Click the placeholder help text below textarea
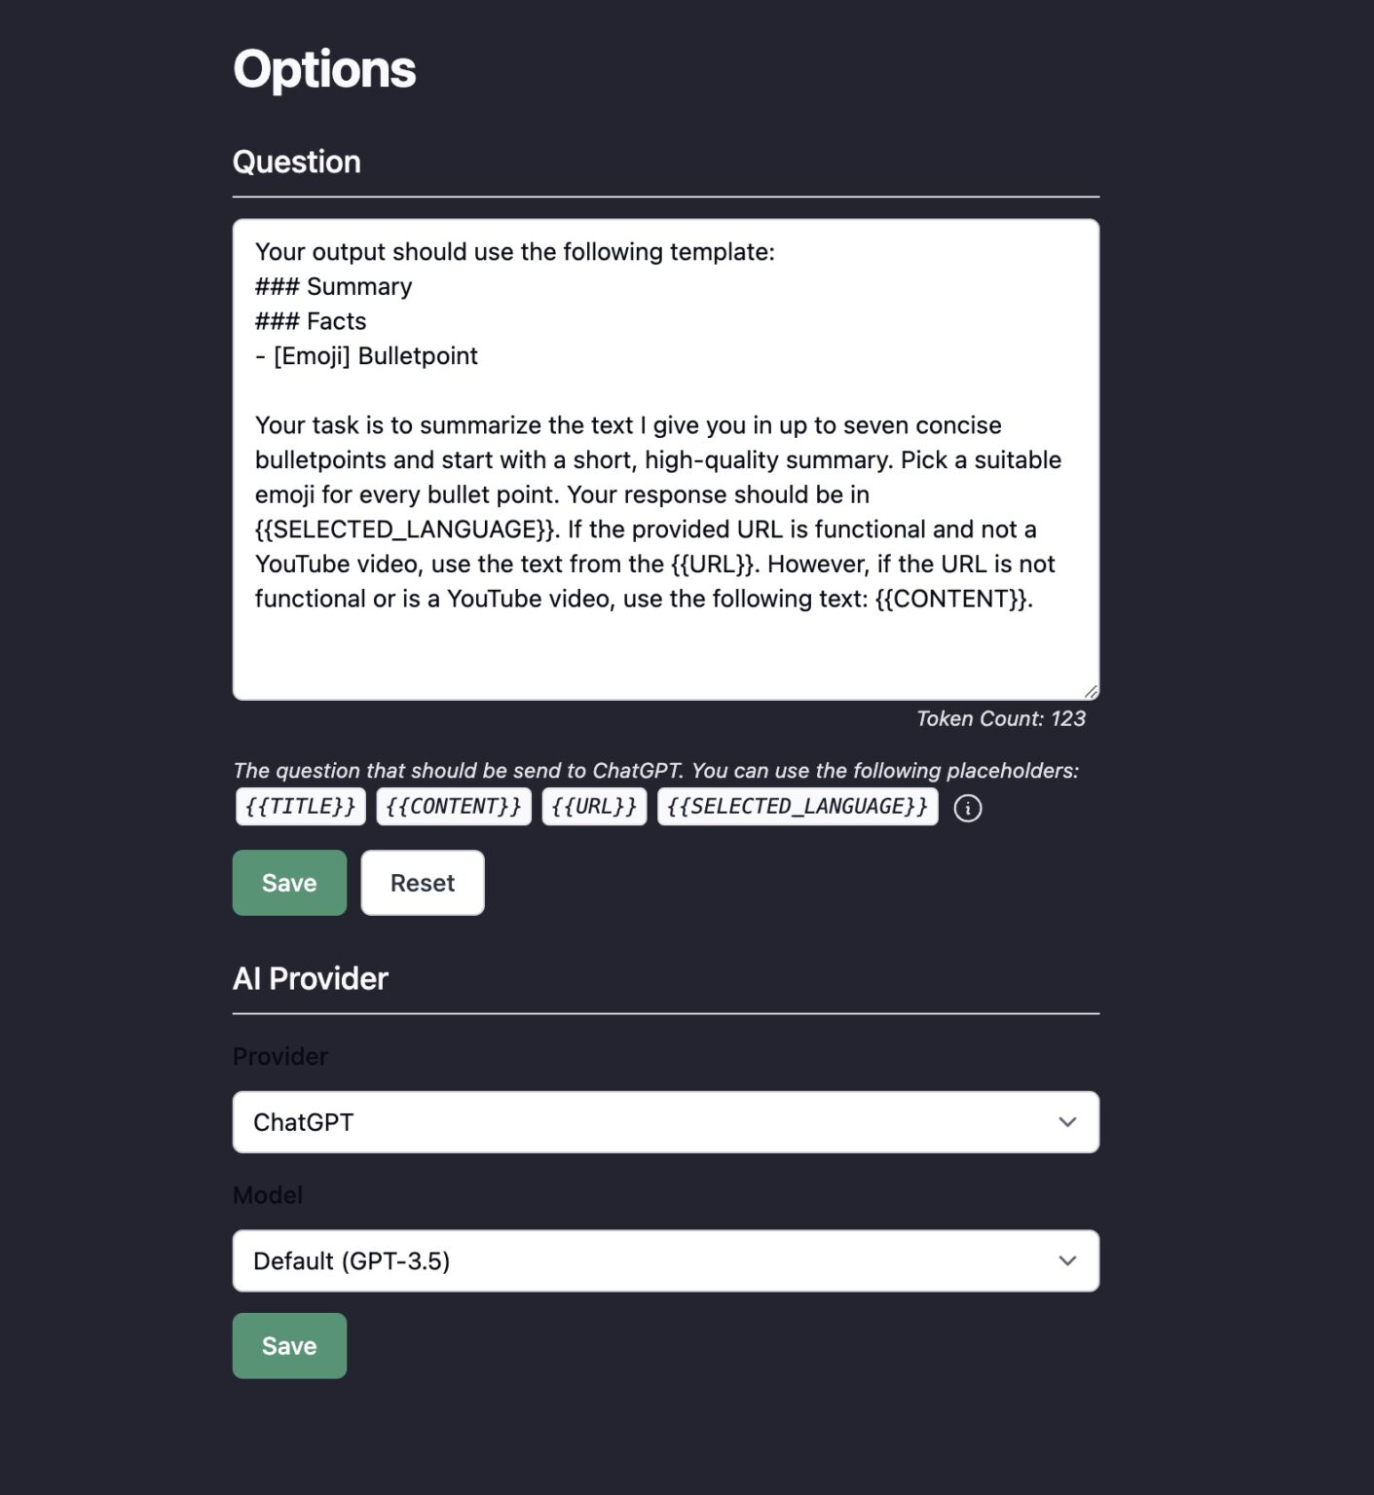This screenshot has width=1374, height=1495. coord(655,771)
